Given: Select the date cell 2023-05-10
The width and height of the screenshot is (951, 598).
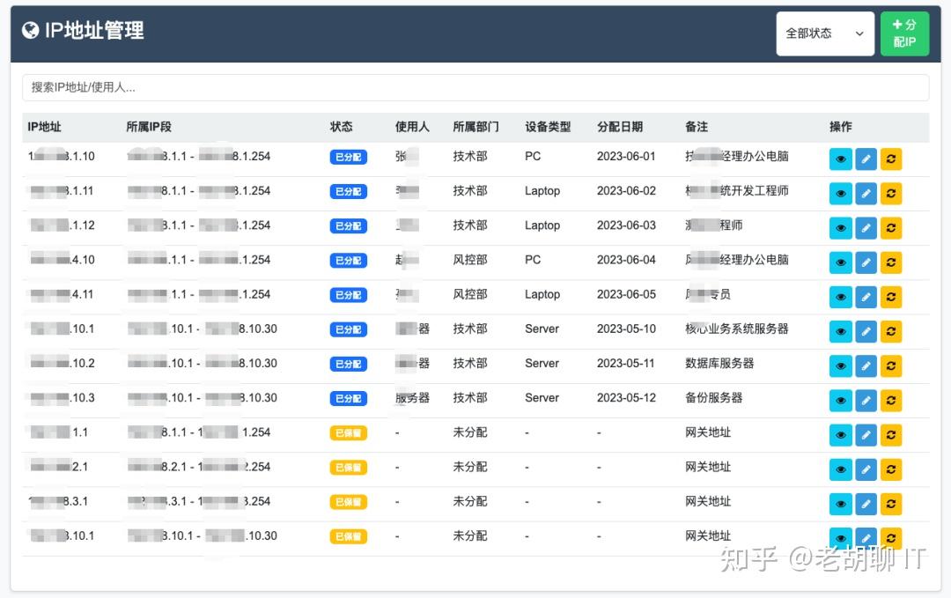Looking at the screenshot, I should (x=627, y=329).
